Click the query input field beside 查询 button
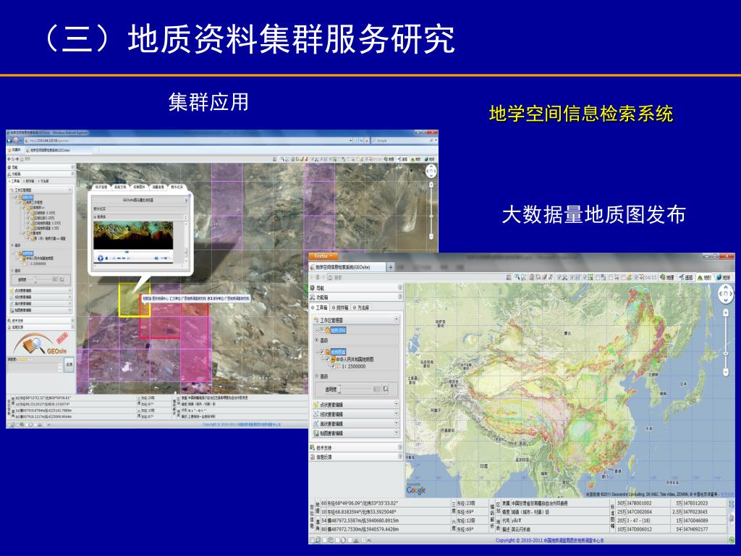 [x=33, y=367]
